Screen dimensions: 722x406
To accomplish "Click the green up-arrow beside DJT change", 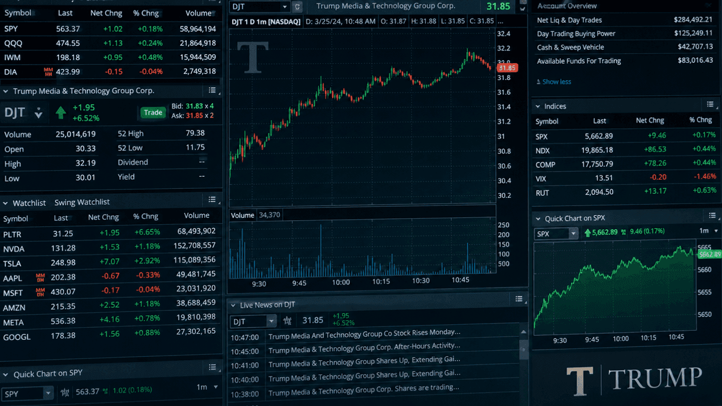I will coord(60,112).
